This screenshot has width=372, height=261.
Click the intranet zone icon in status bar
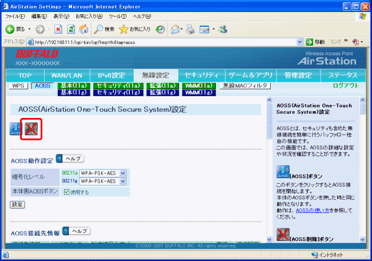coord(315,255)
